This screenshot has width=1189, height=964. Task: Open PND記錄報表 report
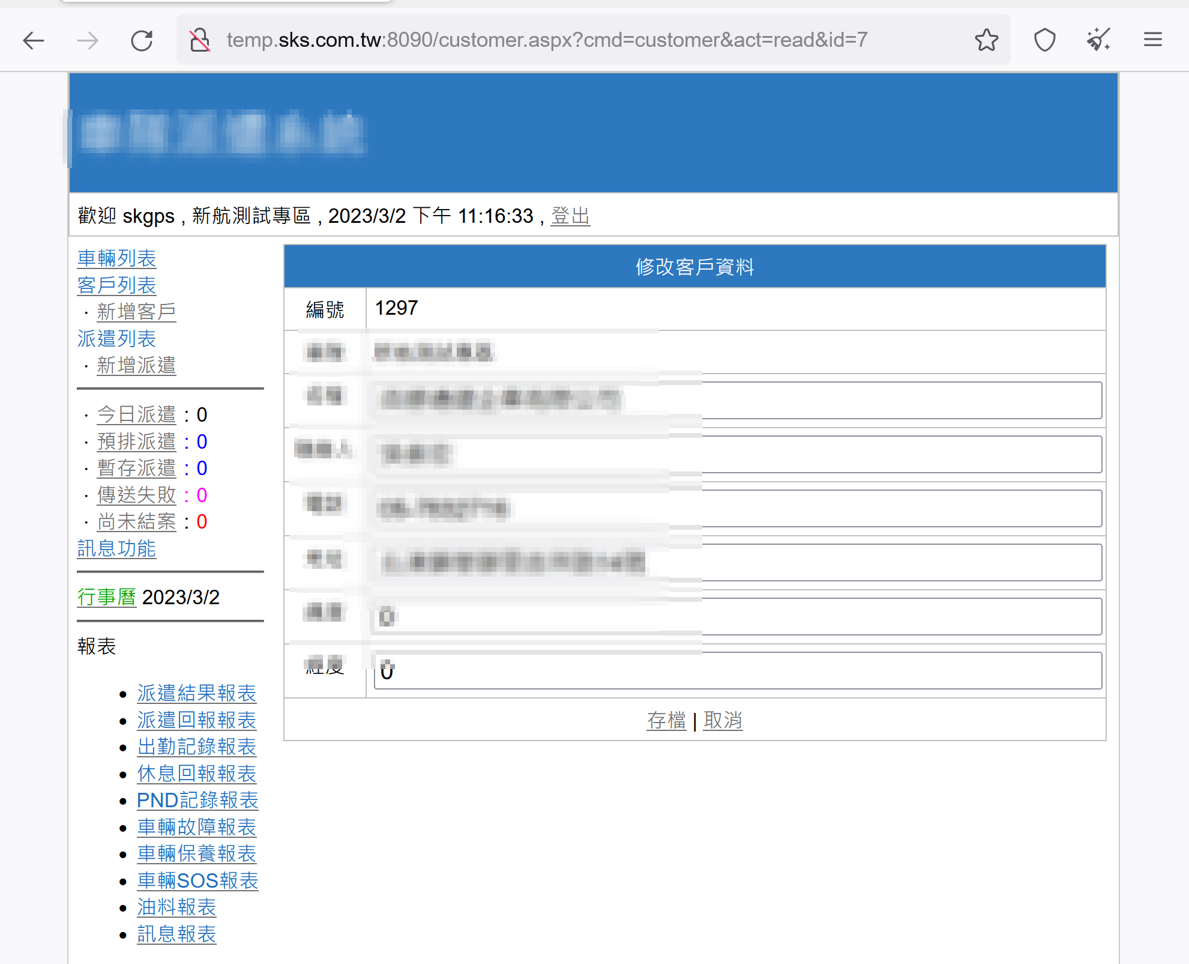pos(197,800)
